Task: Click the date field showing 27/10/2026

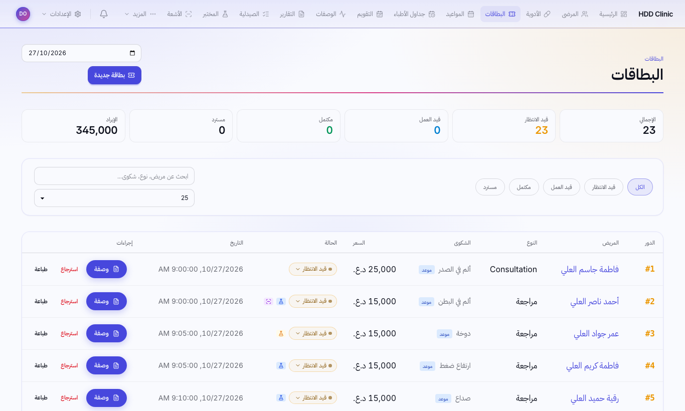Action: [x=81, y=53]
